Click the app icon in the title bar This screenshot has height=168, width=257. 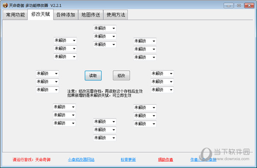click(x=5, y=6)
